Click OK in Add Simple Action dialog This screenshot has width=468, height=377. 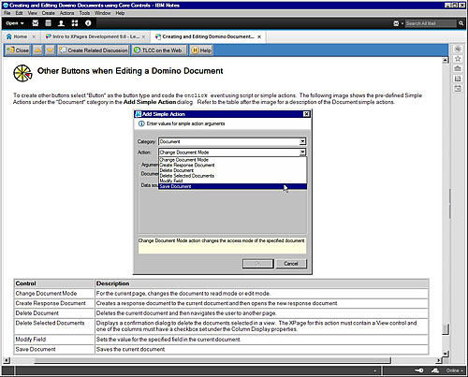[257, 264]
